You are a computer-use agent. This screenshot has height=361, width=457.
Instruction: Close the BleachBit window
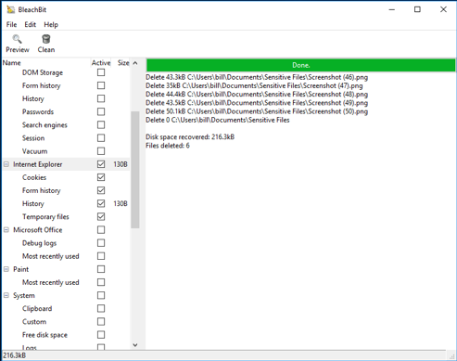(443, 9)
